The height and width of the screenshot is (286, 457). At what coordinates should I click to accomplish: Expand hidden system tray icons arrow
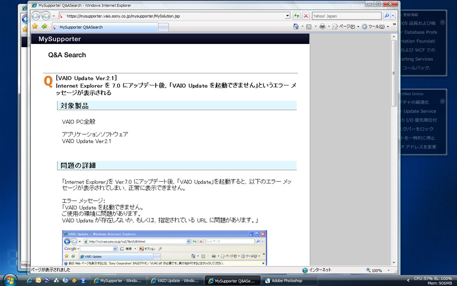coord(408,280)
